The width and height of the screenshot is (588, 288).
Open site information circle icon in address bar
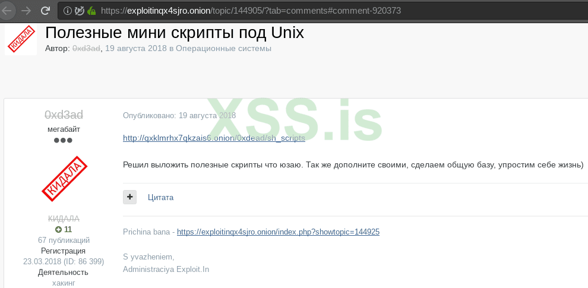coord(68,11)
